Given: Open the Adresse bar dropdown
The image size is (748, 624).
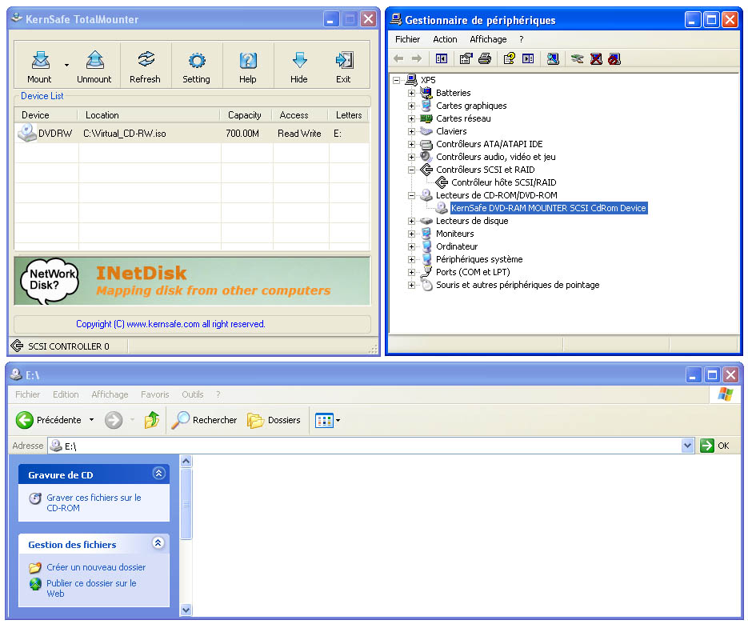Looking at the screenshot, I should click(x=688, y=446).
